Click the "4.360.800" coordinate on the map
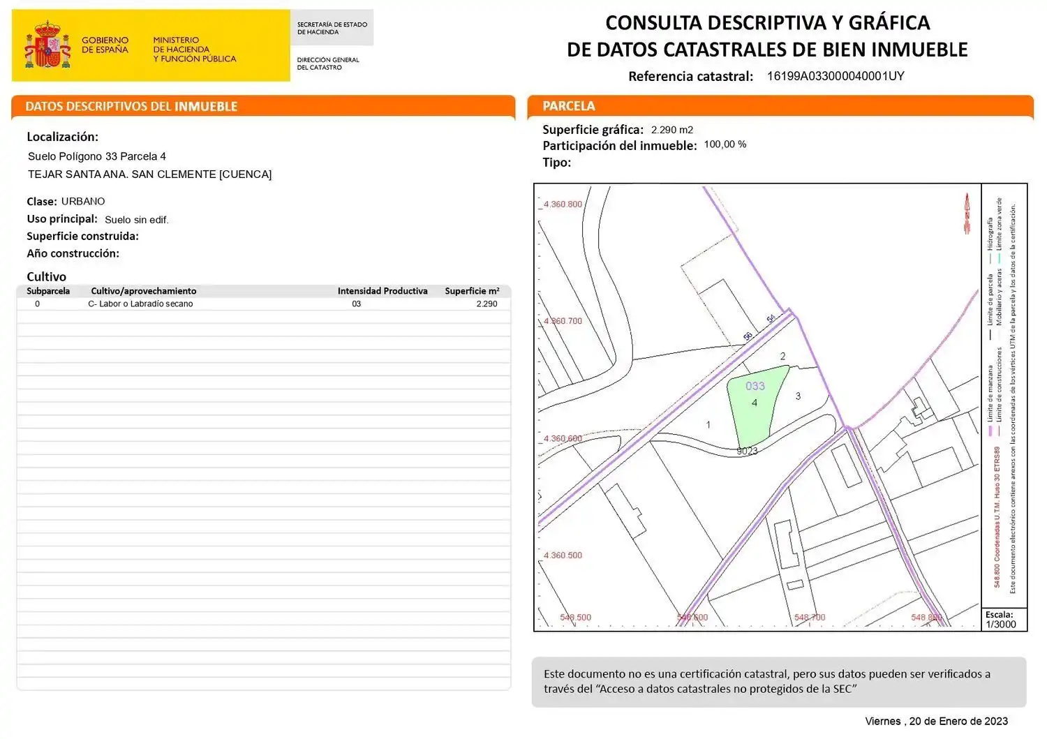The height and width of the screenshot is (739, 1047). [563, 204]
